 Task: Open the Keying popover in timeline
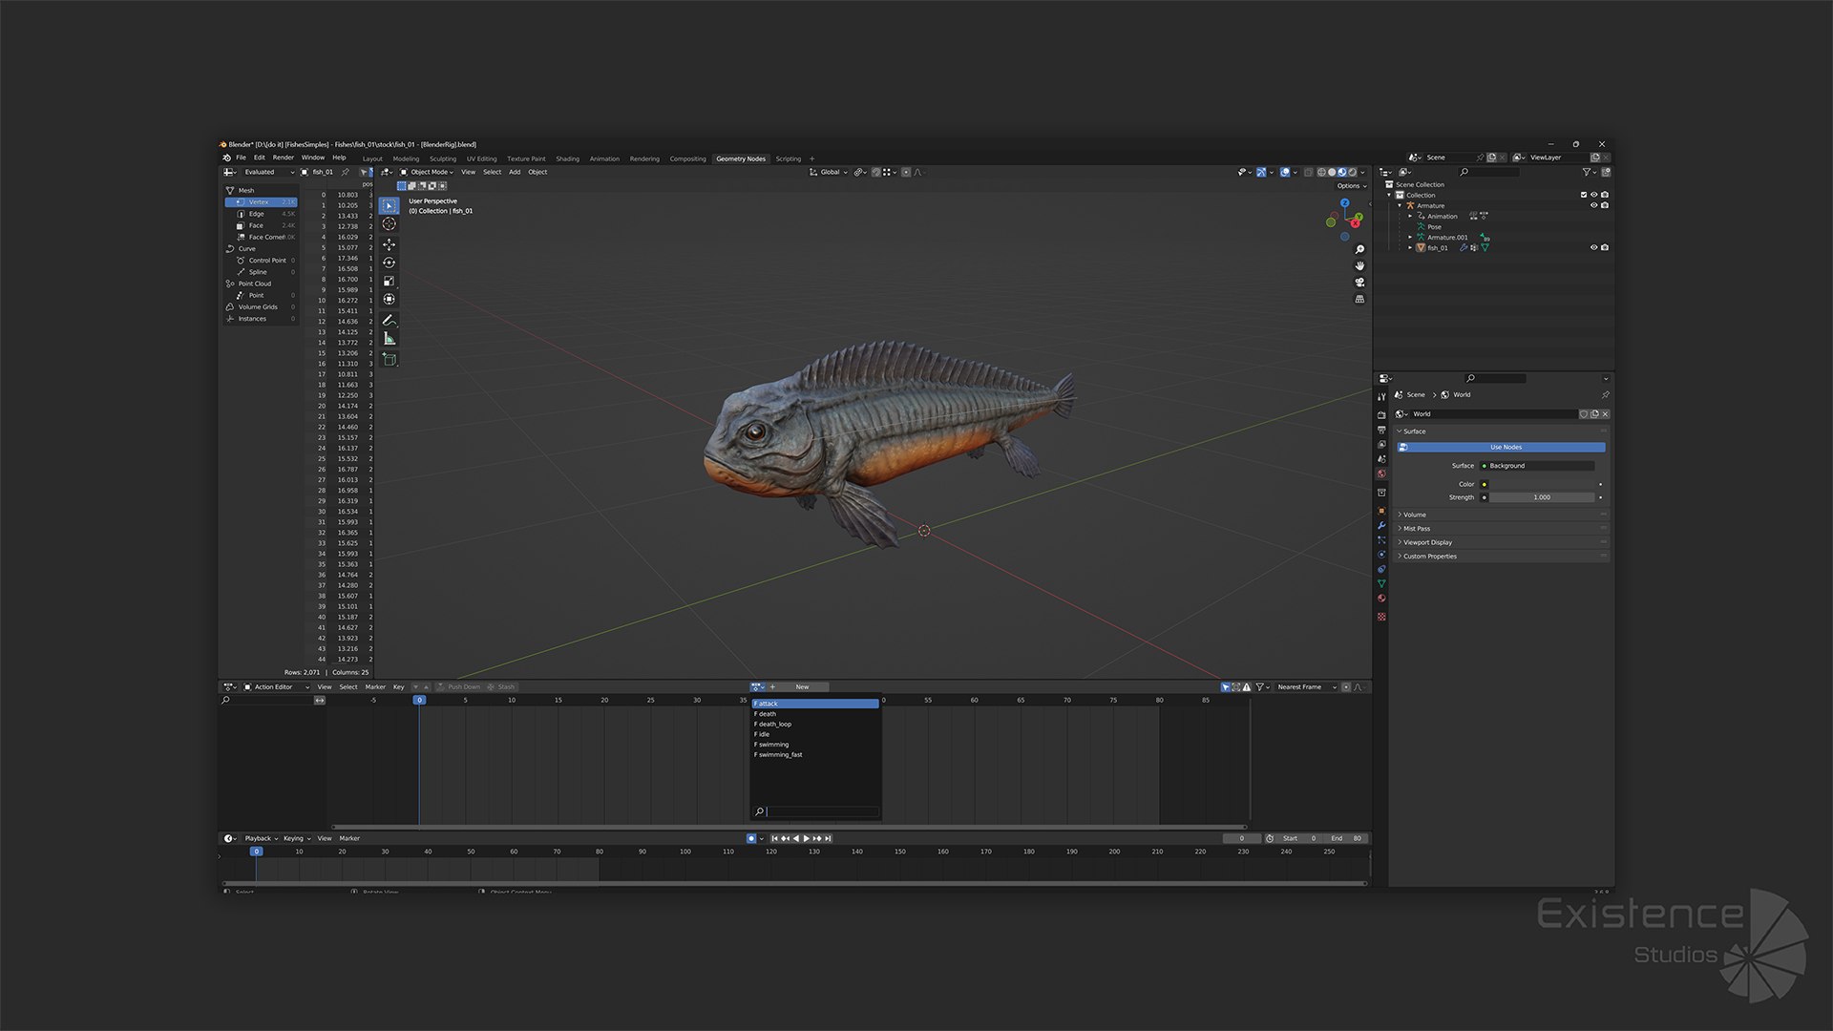click(x=297, y=839)
